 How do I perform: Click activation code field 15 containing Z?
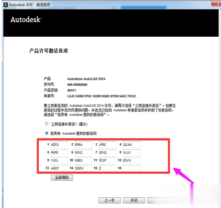(x=108, y=168)
